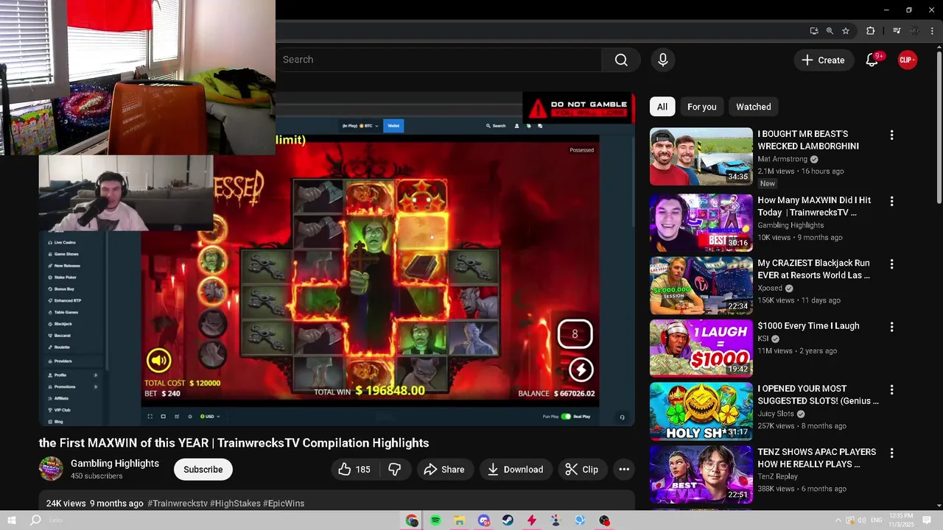Open the Gambling Highlights channel name link
The height and width of the screenshot is (530, 943).
tap(115, 463)
